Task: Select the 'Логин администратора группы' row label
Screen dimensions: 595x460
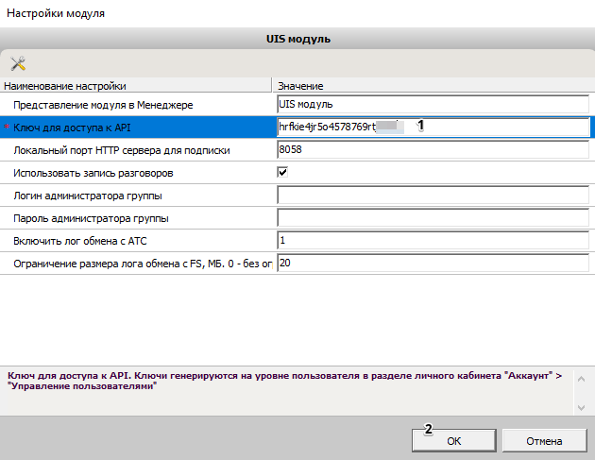Action: [x=88, y=196]
